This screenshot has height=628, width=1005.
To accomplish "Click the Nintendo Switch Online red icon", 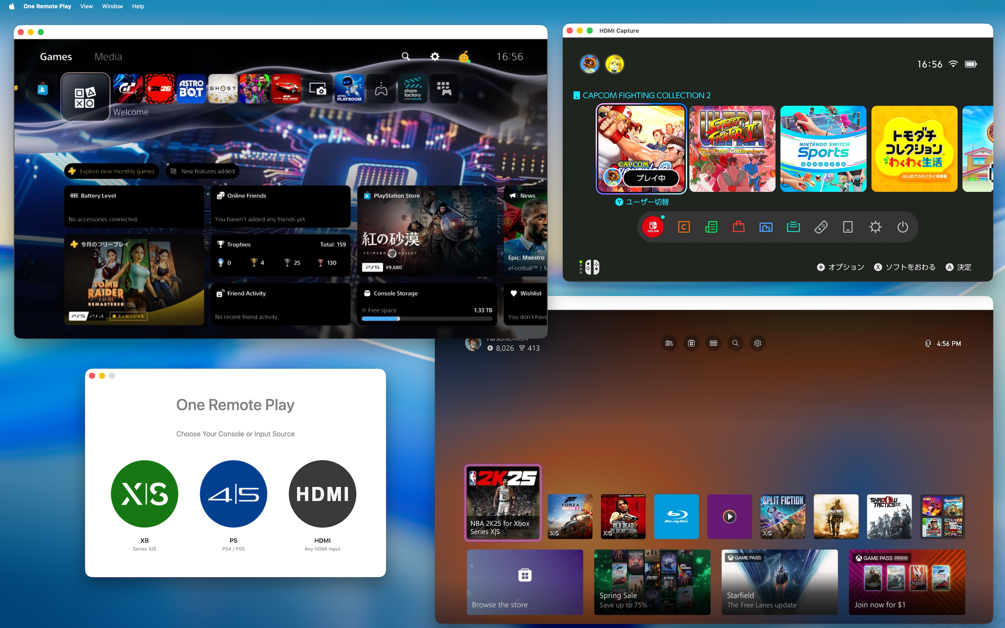I will point(653,227).
